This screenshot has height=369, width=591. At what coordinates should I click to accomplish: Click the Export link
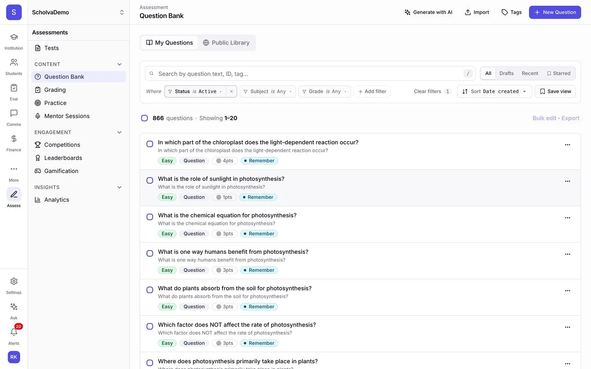click(570, 118)
